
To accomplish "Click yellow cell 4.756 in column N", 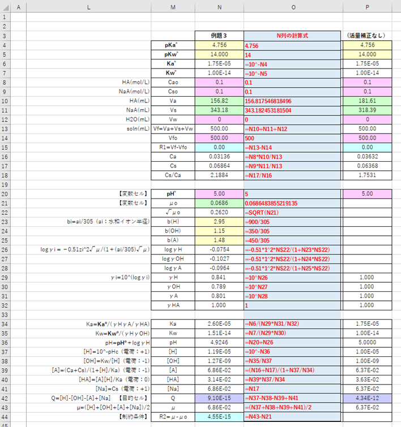I will pyautogui.click(x=219, y=45).
